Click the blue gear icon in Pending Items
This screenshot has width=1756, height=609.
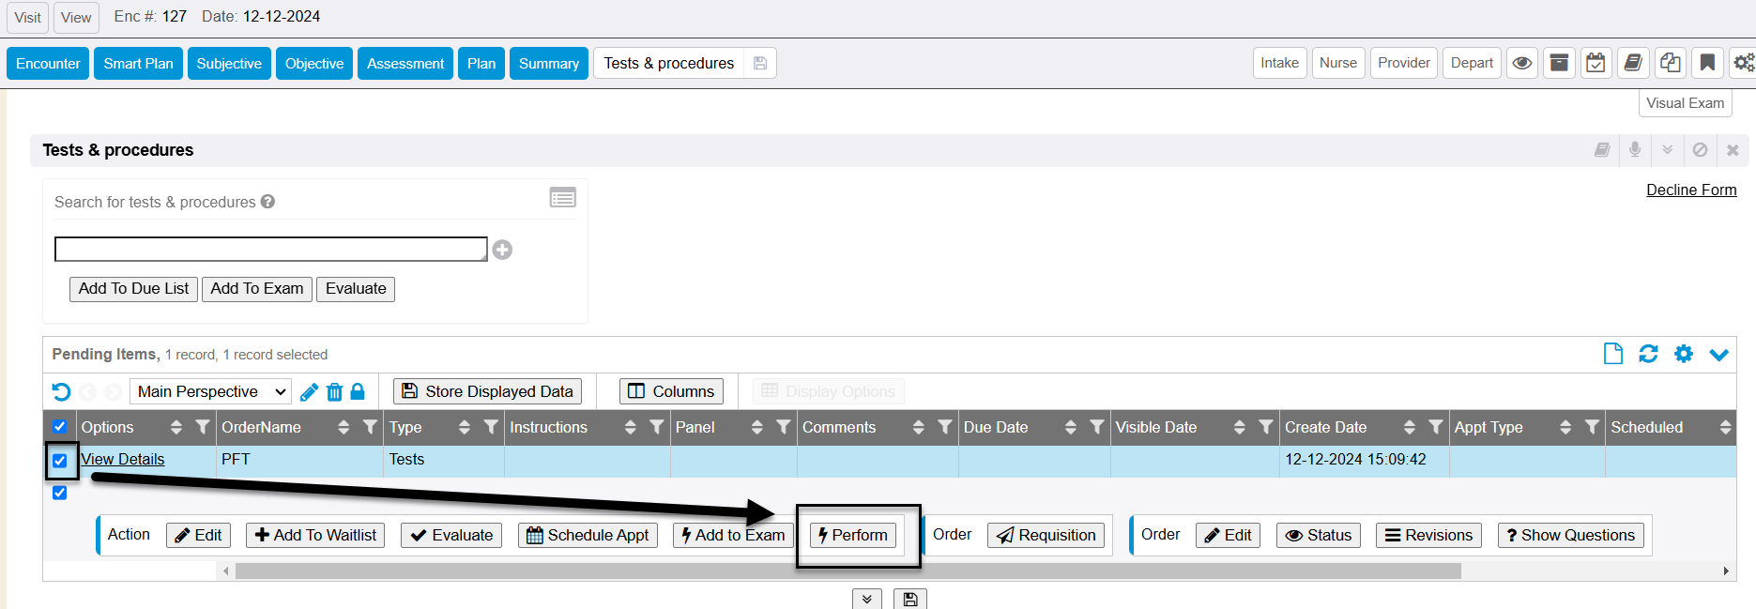coord(1684,354)
